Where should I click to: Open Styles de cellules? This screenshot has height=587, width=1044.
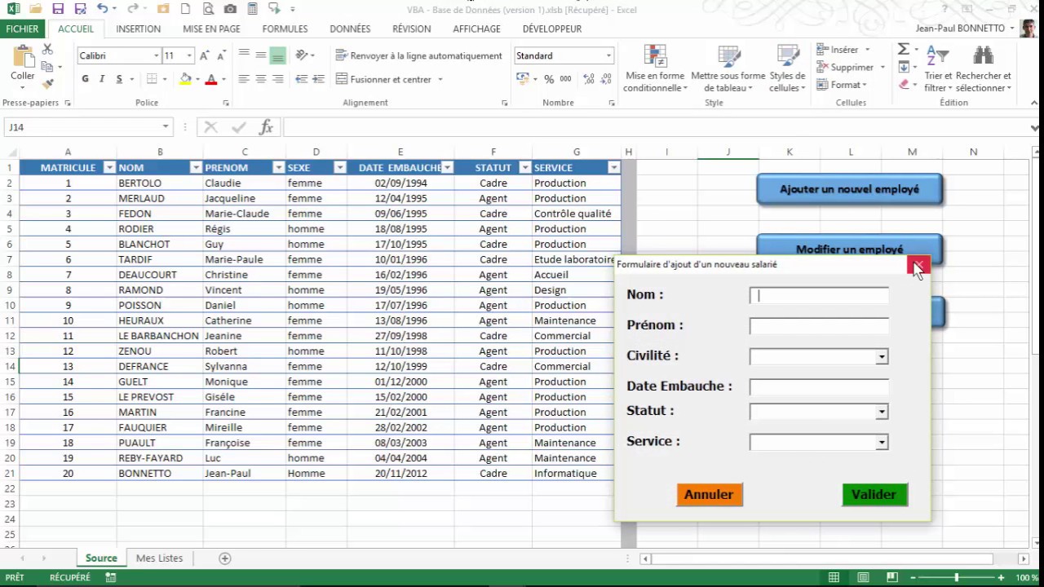[787, 68]
